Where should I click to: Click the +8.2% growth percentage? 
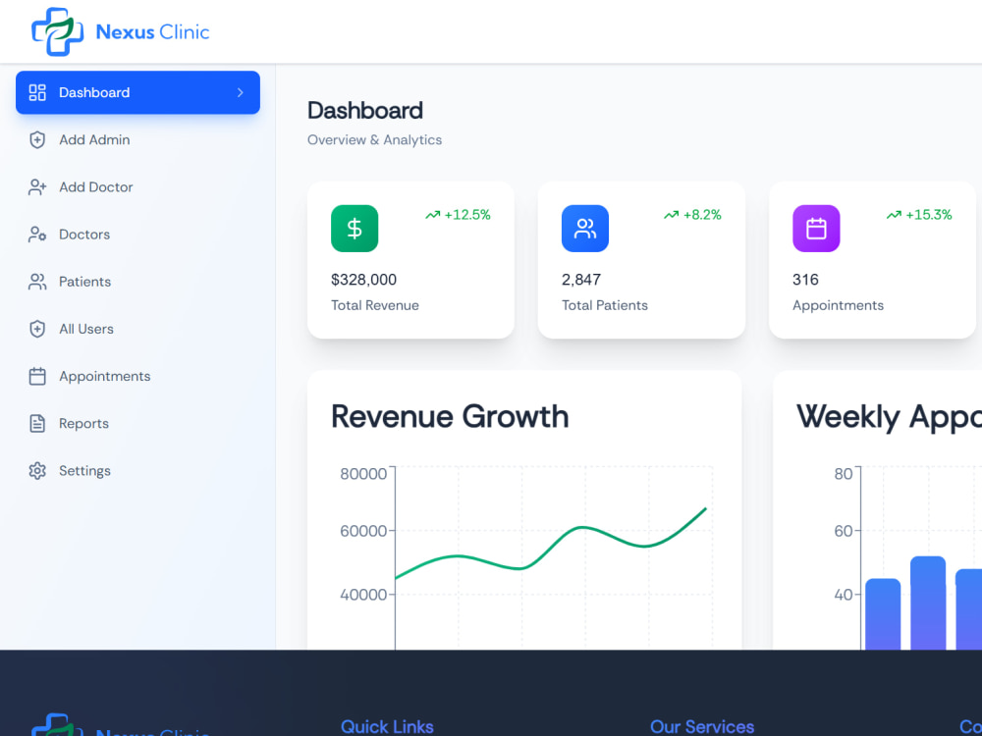pyautogui.click(x=702, y=215)
